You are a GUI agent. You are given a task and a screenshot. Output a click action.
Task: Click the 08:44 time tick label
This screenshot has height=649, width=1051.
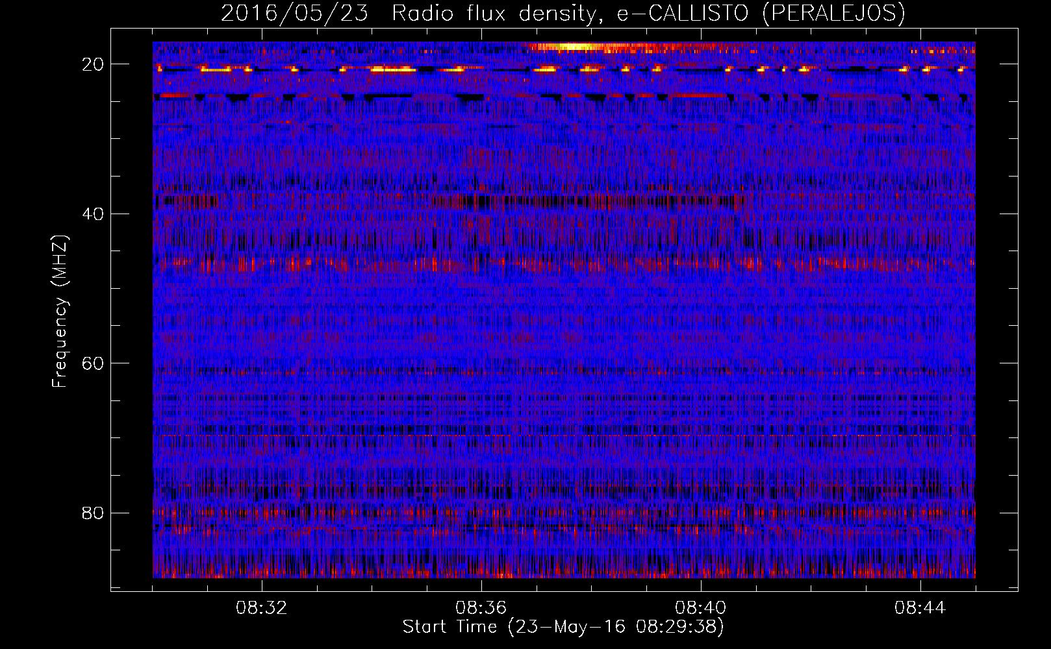point(920,608)
